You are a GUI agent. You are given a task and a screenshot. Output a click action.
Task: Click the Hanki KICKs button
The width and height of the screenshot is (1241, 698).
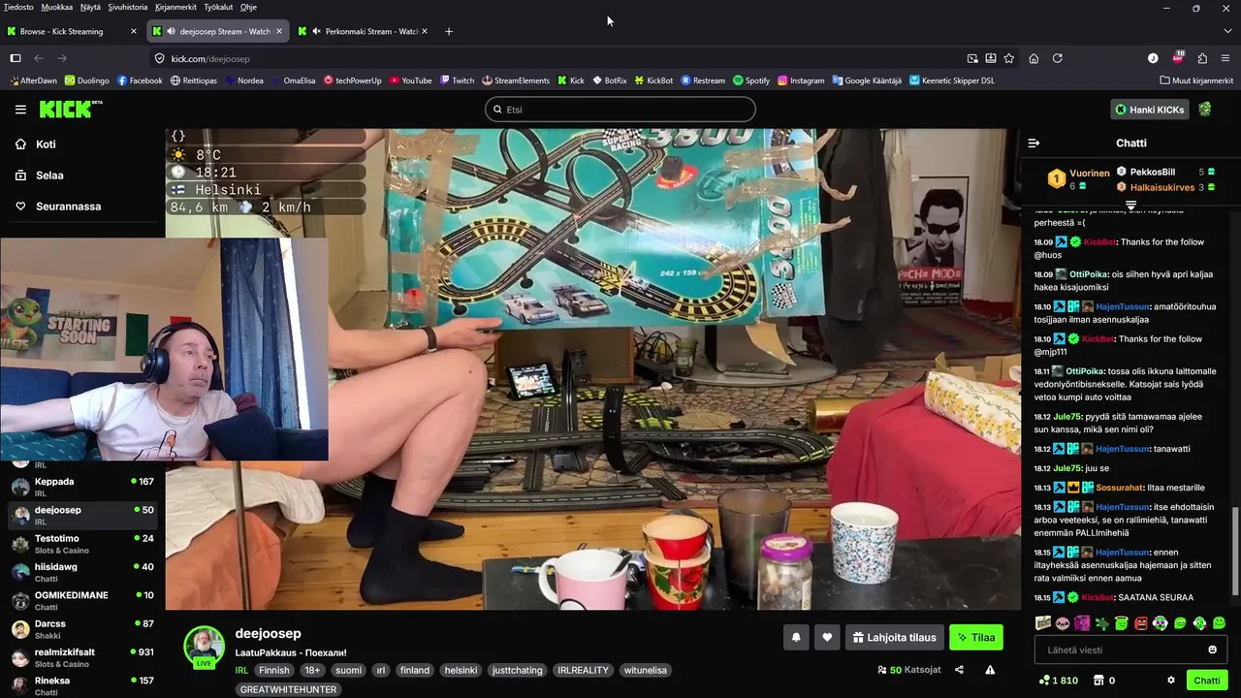(1150, 110)
